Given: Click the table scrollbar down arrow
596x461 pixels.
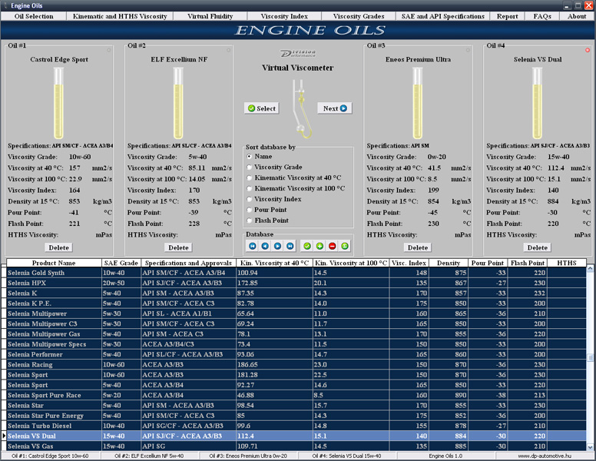Looking at the screenshot, I should (x=591, y=447).
